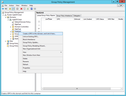Collapse the mpk2012.test domain node
126x96 pixels.
[8, 20]
